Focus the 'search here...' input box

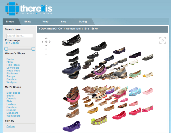click(x=20, y=36)
